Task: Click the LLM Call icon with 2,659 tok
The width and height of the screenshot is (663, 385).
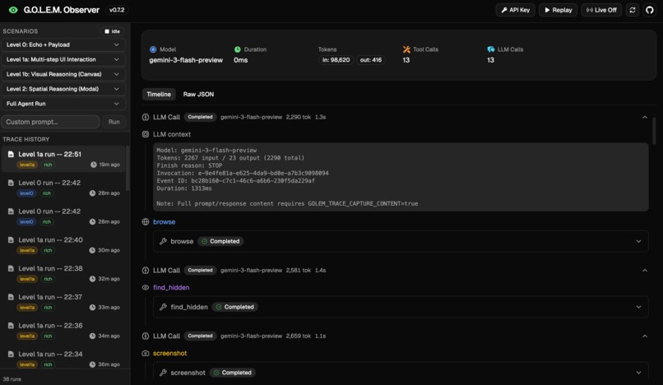Action: coord(146,336)
